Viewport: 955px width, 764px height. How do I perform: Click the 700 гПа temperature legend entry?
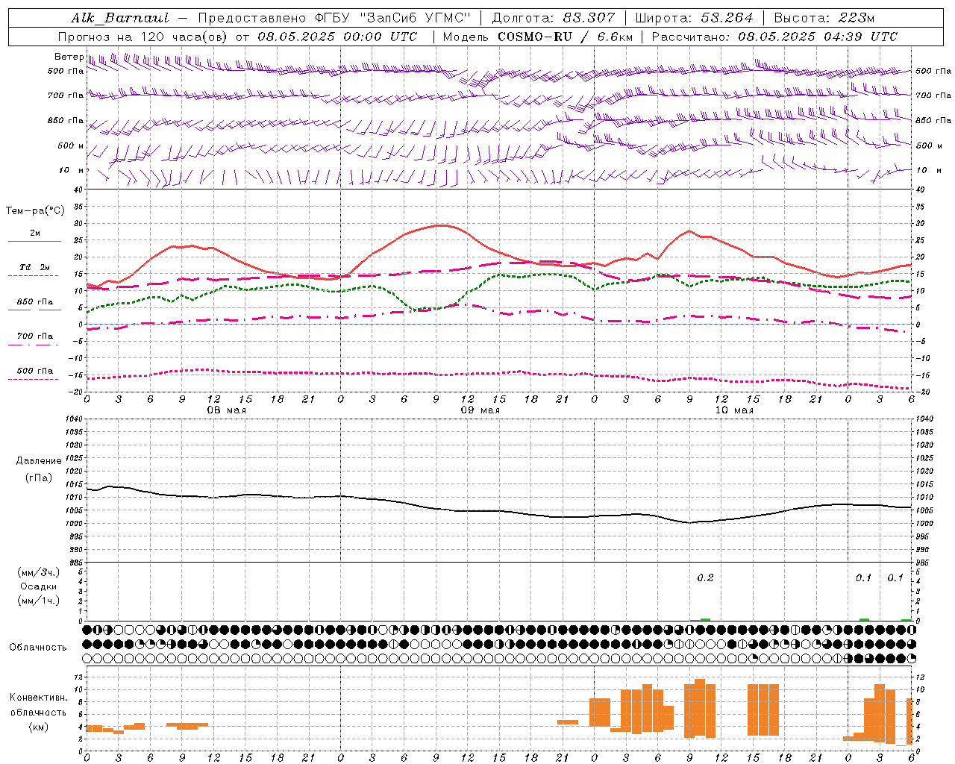pos(35,336)
